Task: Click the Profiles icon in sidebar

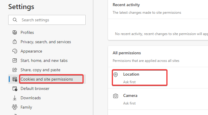Action: pos(15,32)
